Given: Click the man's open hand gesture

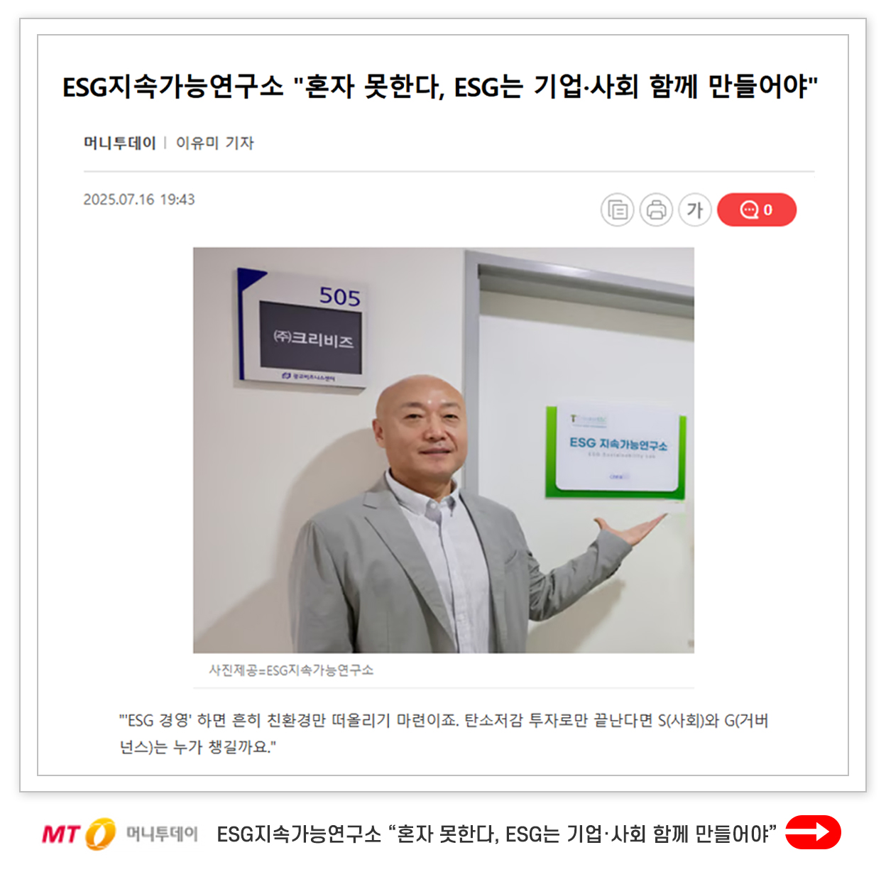Looking at the screenshot, I should 632,529.
